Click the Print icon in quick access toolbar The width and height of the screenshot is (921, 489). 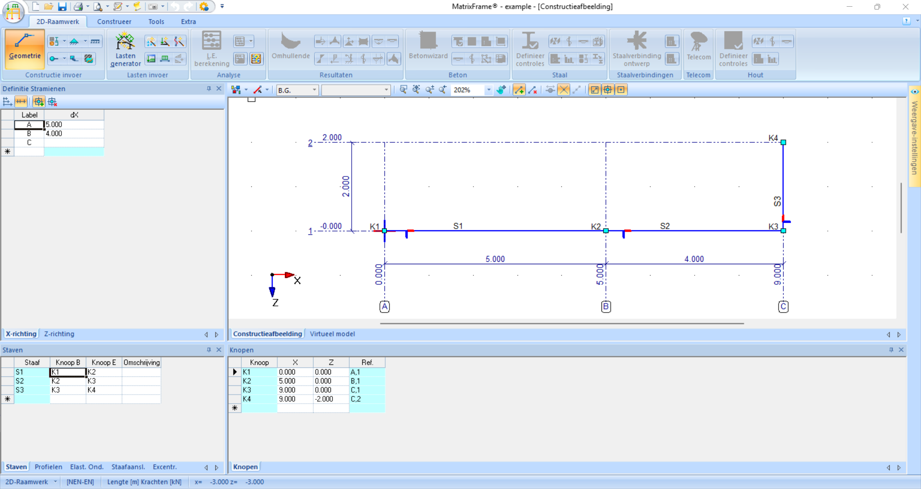click(x=78, y=7)
